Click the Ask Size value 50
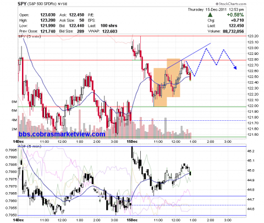The height and width of the screenshot is (223, 264). pos(82,20)
